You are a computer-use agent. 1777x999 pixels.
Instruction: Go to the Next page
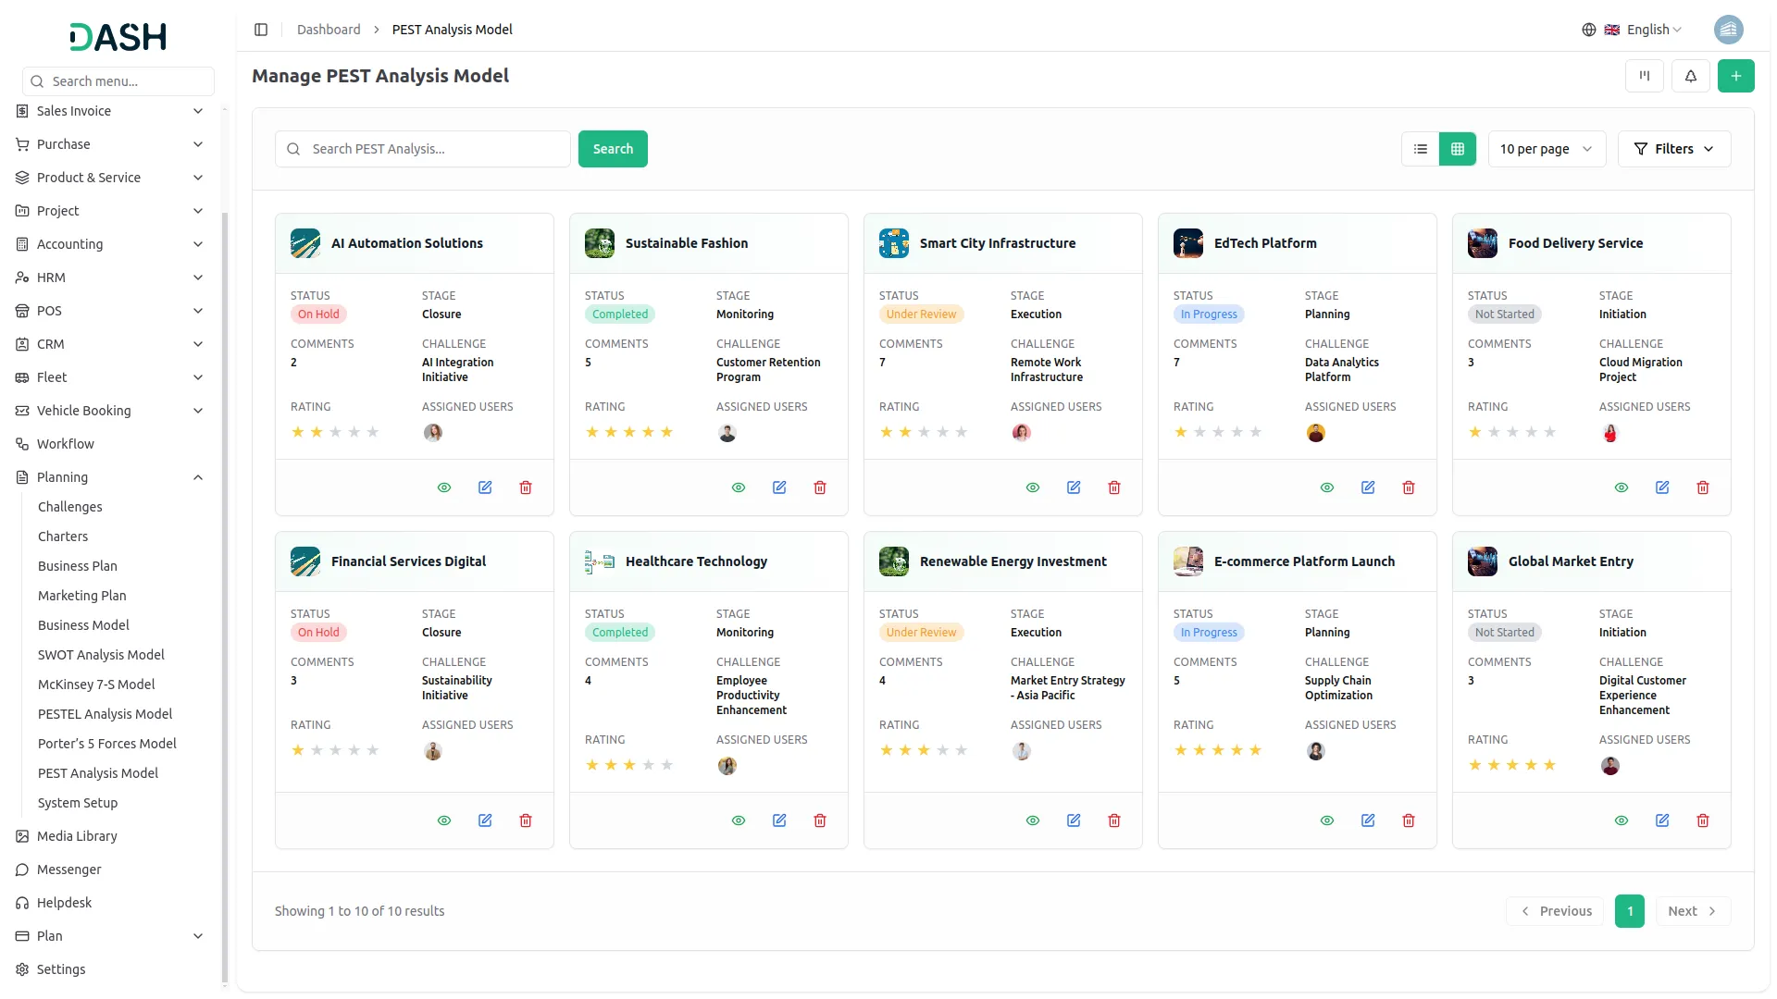(1693, 911)
